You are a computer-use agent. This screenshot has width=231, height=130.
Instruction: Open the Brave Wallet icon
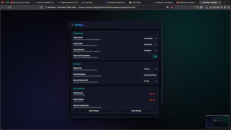point(218,7)
